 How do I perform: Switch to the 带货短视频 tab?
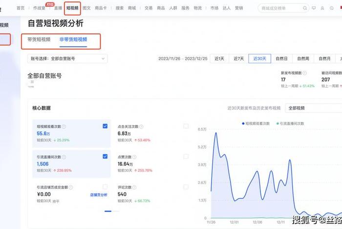click(x=39, y=40)
